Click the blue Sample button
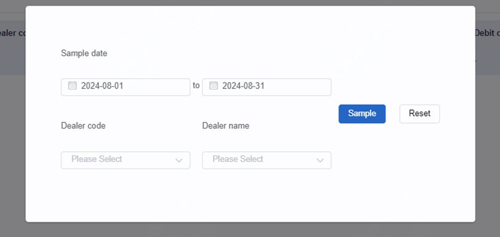 point(362,114)
